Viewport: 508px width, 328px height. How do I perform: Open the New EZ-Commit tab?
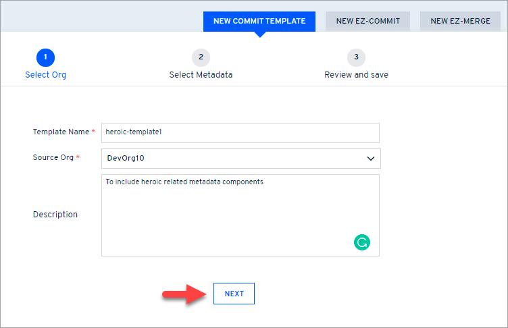tap(368, 21)
